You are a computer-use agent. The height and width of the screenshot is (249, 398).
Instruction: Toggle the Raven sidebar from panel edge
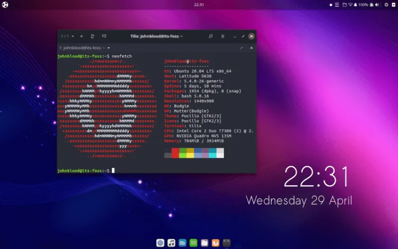point(394,4)
